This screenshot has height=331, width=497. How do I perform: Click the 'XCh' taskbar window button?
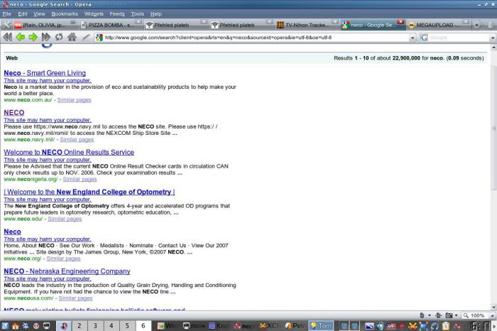click(269, 326)
